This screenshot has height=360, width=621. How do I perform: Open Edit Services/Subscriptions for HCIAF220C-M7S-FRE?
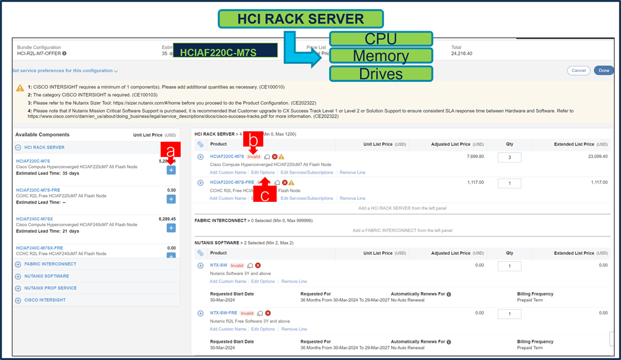coord(307,198)
